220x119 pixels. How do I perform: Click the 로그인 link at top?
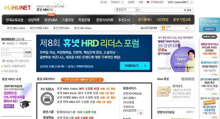(x=103, y=2)
